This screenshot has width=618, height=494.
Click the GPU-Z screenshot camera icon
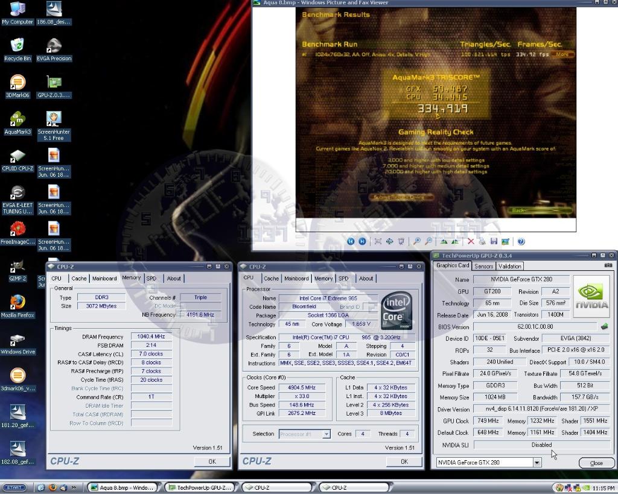608,265
